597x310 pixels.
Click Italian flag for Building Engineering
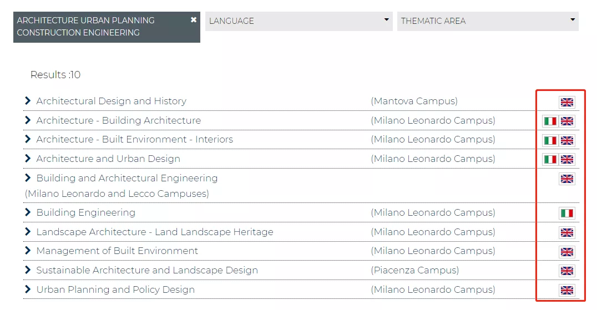566,214
